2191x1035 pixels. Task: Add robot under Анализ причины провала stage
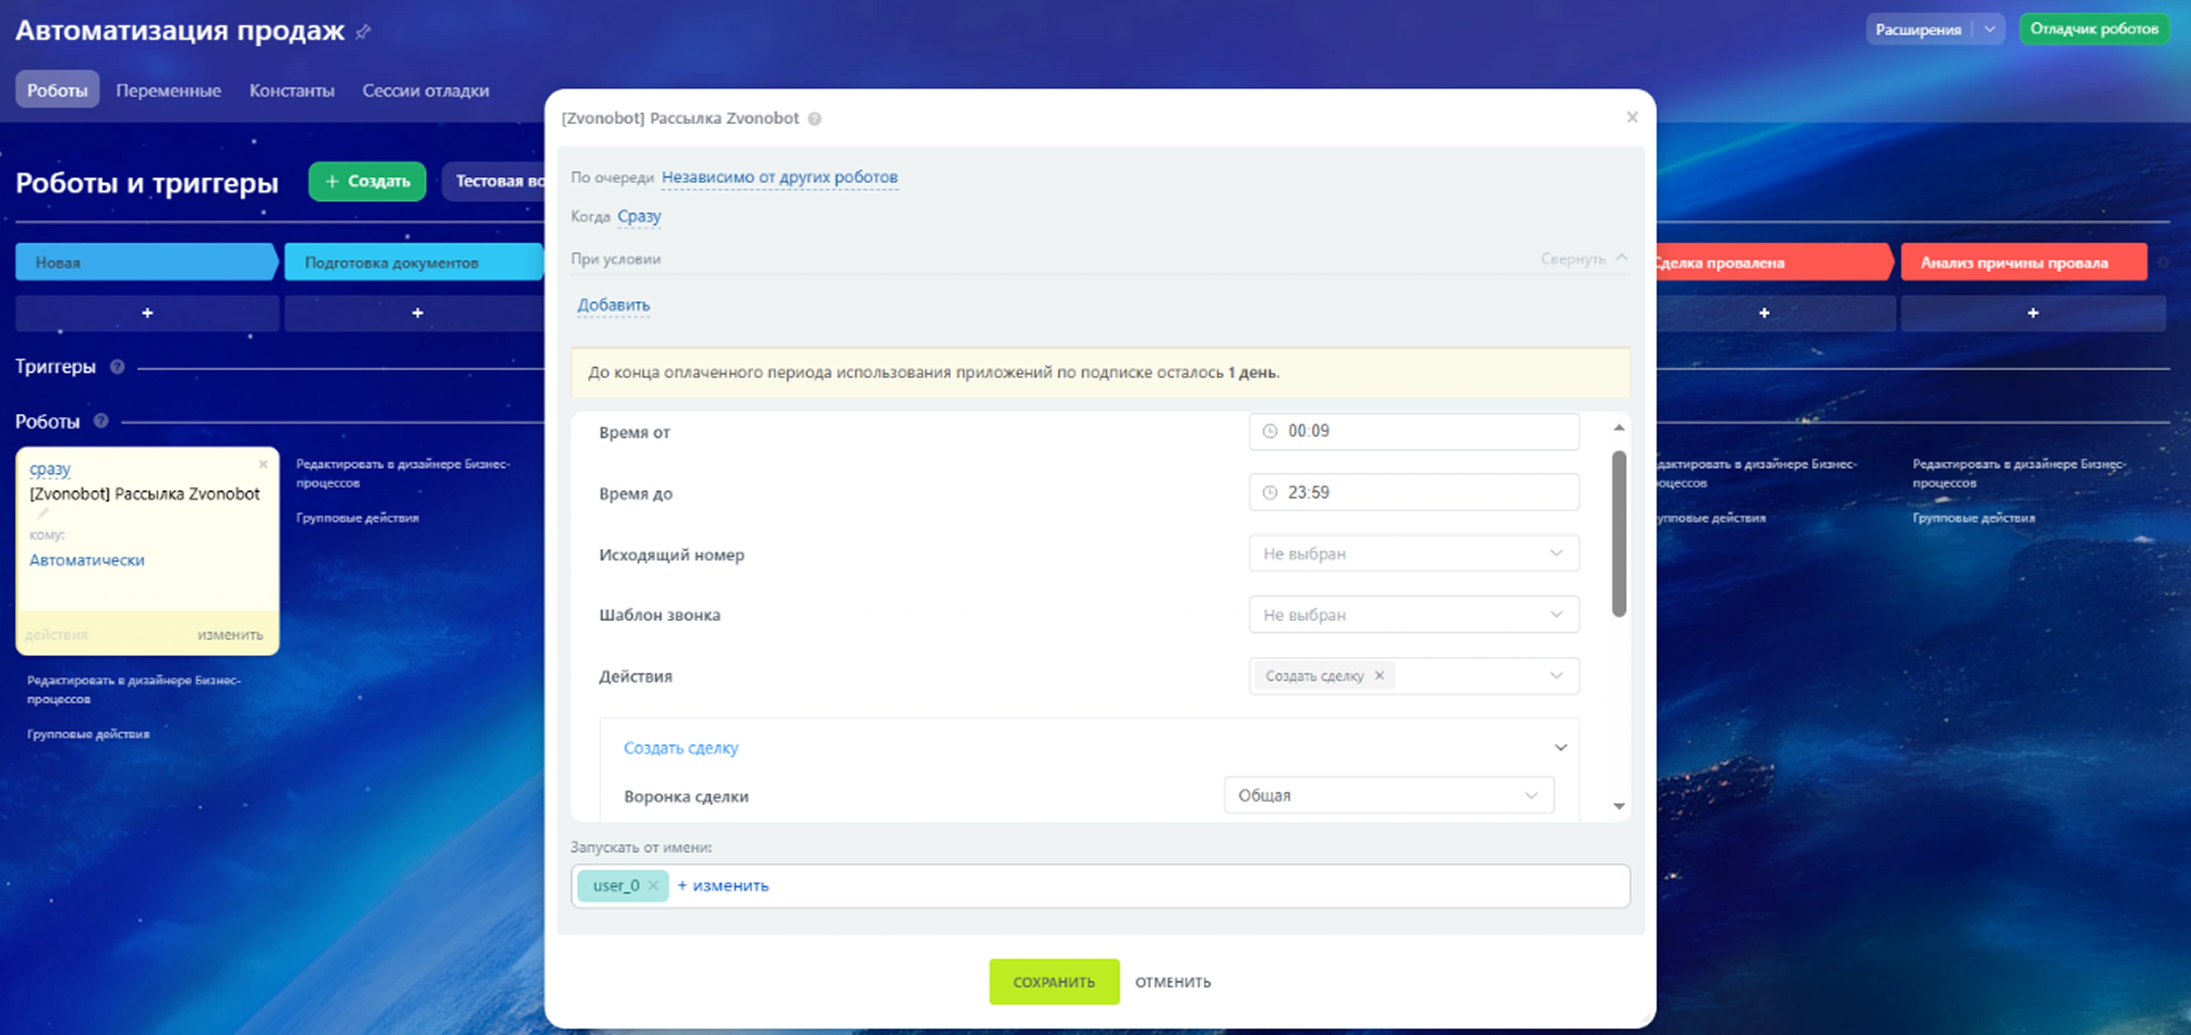click(x=2033, y=313)
